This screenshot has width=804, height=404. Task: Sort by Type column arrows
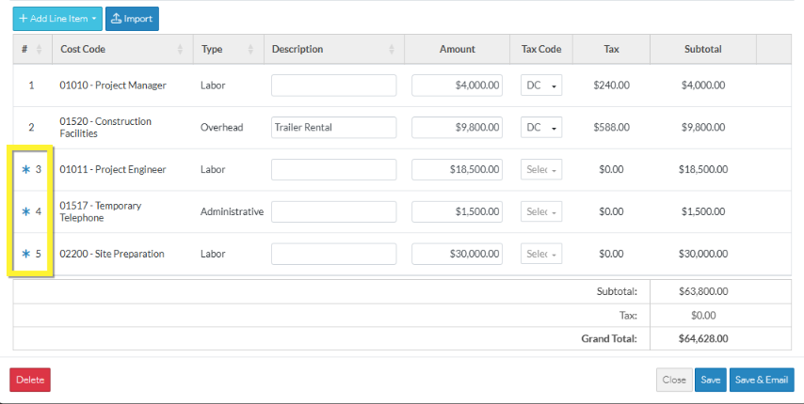point(250,50)
